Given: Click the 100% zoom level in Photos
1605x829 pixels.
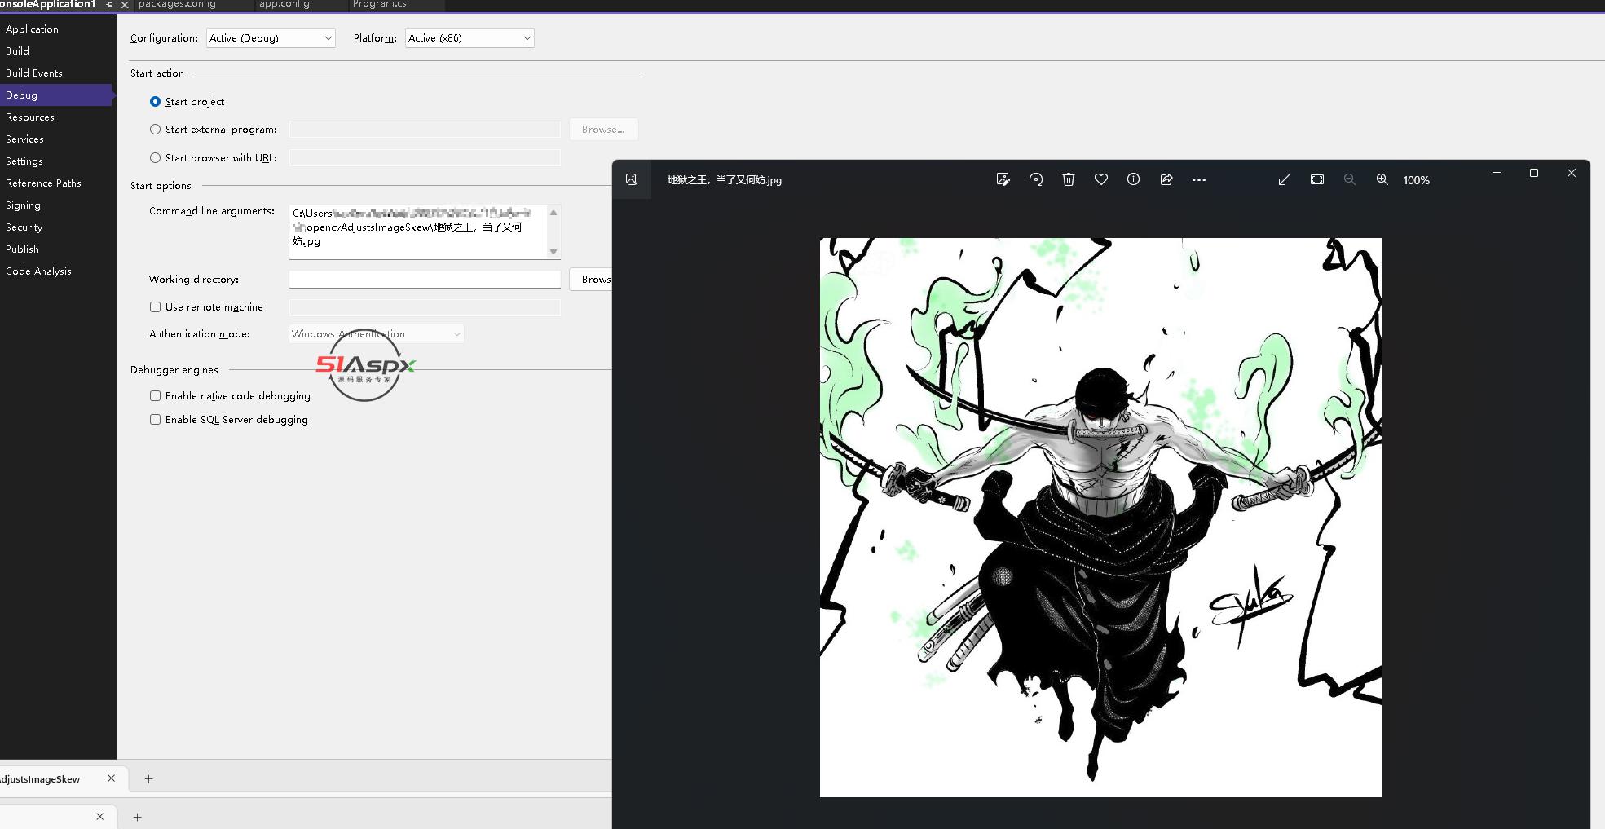Looking at the screenshot, I should tap(1416, 180).
